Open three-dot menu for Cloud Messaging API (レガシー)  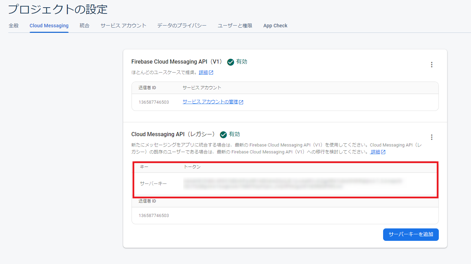pyautogui.click(x=432, y=137)
